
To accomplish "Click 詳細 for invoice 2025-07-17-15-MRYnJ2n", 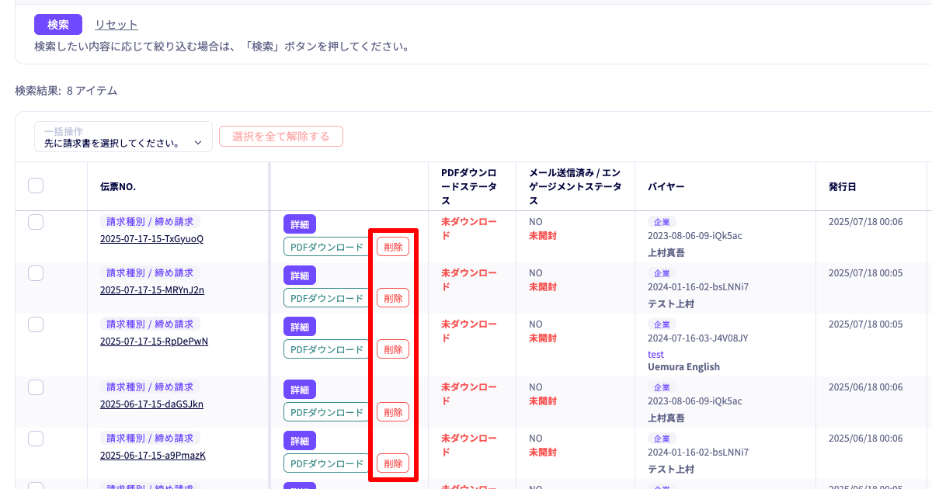I will click(x=300, y=276).
